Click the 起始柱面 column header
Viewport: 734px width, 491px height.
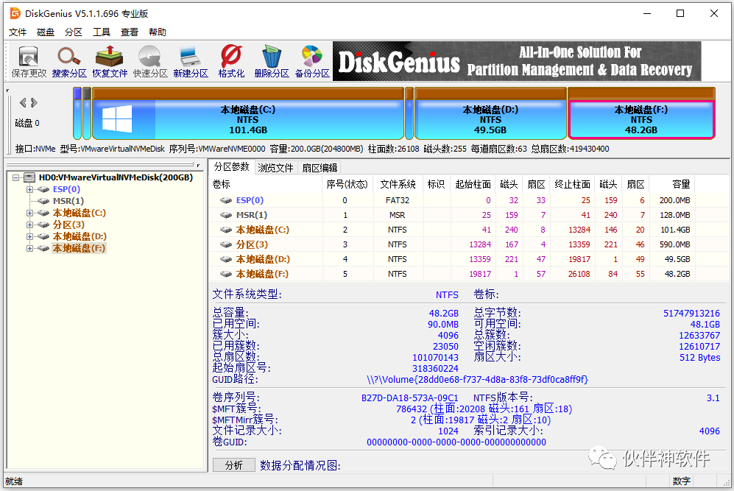point(473,185)
